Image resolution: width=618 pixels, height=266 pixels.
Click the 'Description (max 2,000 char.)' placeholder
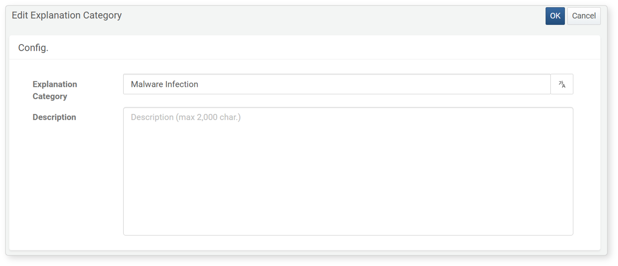(186, 117)
